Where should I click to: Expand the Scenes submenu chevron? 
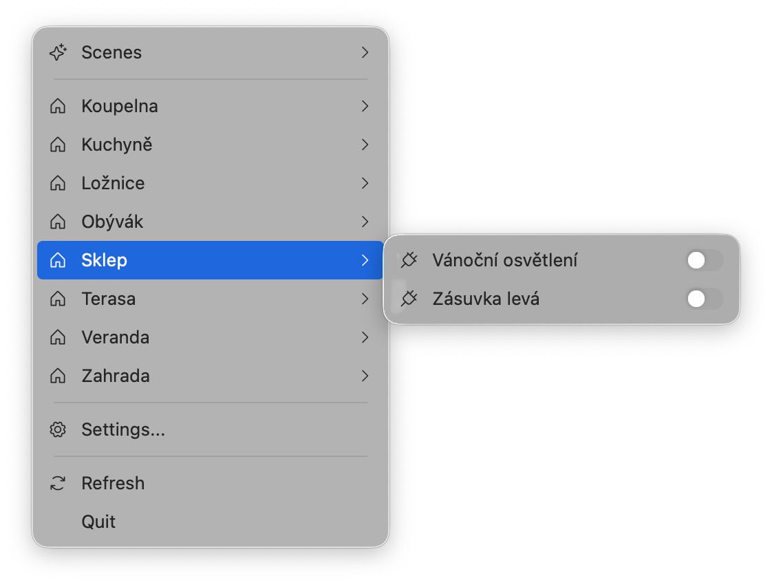[x=365, y=52]
